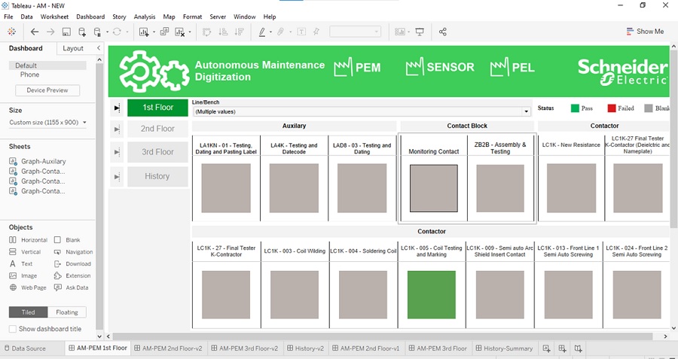Click the Monitoring Contact status square
The width and height of the screenshot is (678, 359).
[x=434, y=188]
